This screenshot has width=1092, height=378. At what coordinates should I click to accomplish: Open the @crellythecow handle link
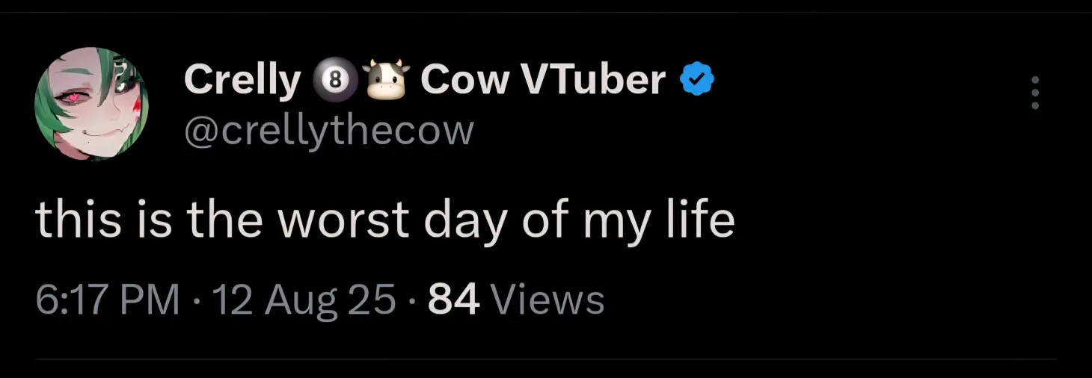tap(329, 130)
